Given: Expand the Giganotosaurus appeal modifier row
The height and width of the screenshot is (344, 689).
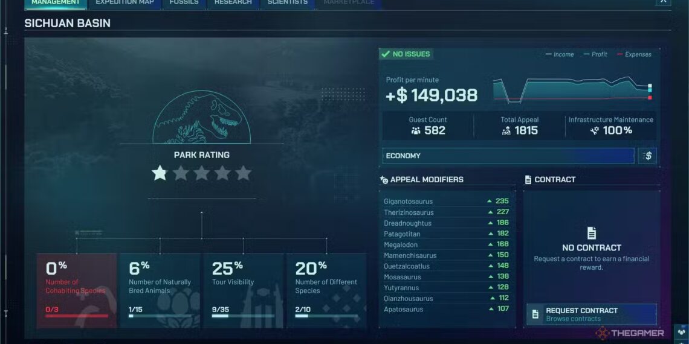Looking at the screenshot, I should tap(446, 202).
